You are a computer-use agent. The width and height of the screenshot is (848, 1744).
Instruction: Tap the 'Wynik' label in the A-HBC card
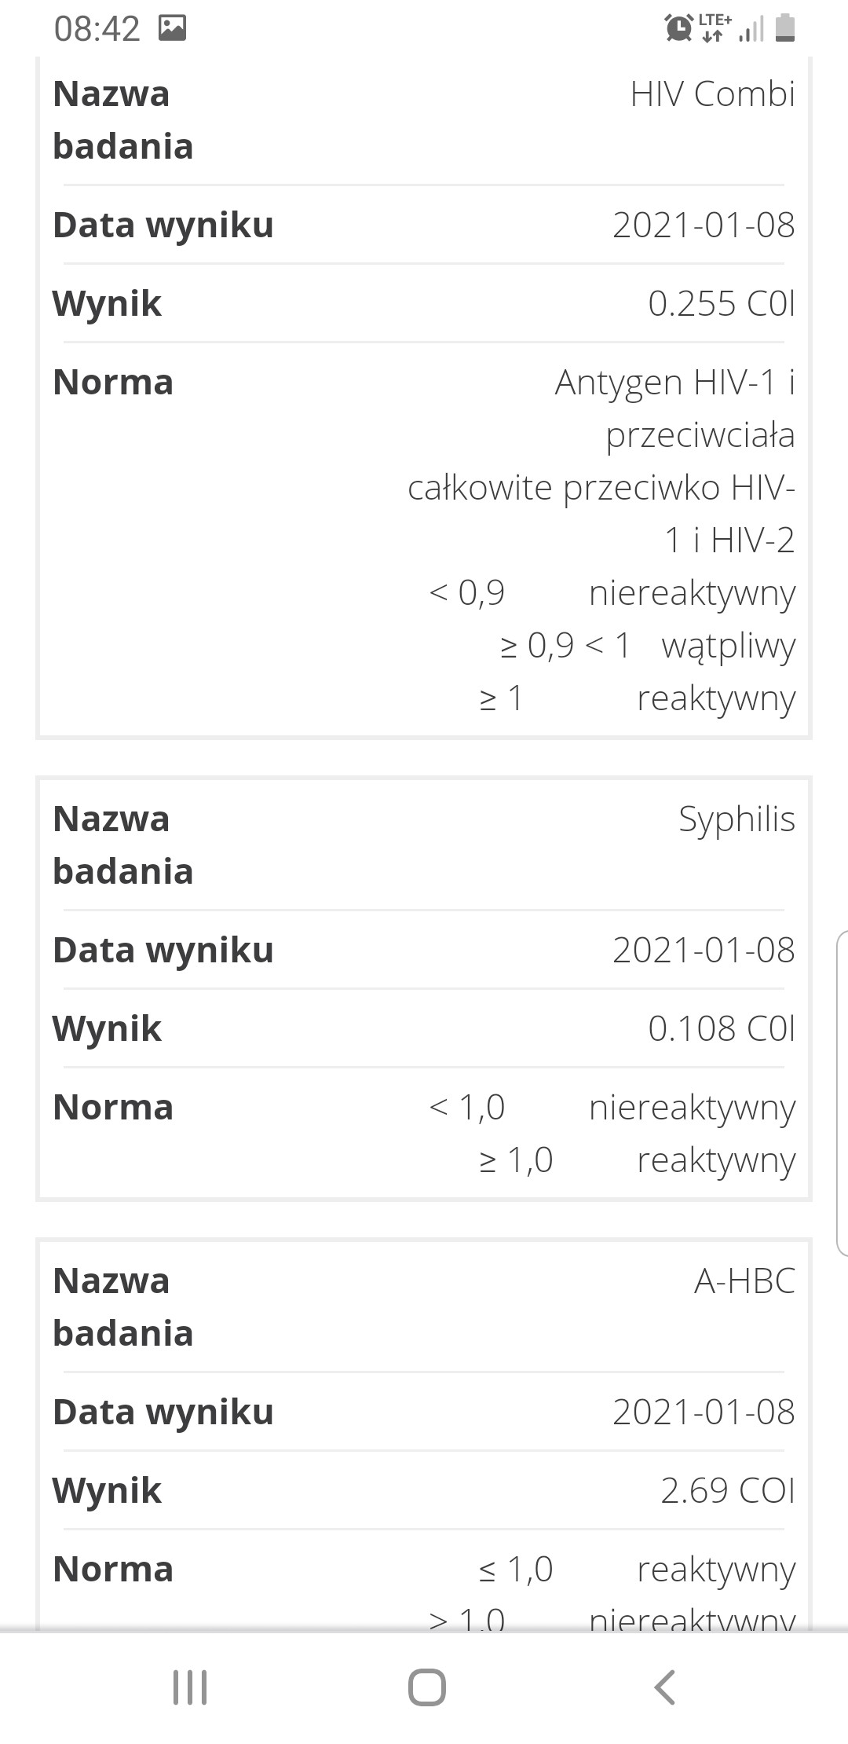[107, 1491]
